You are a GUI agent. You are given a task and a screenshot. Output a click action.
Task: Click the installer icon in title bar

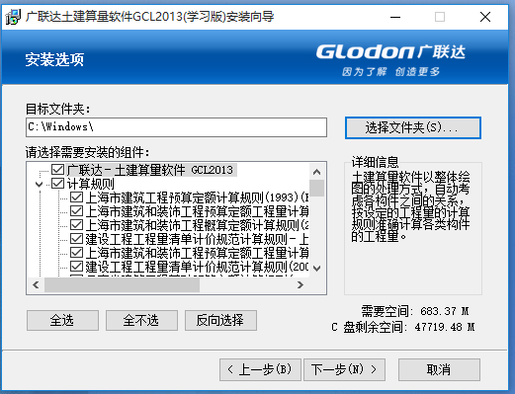[14, 17]
